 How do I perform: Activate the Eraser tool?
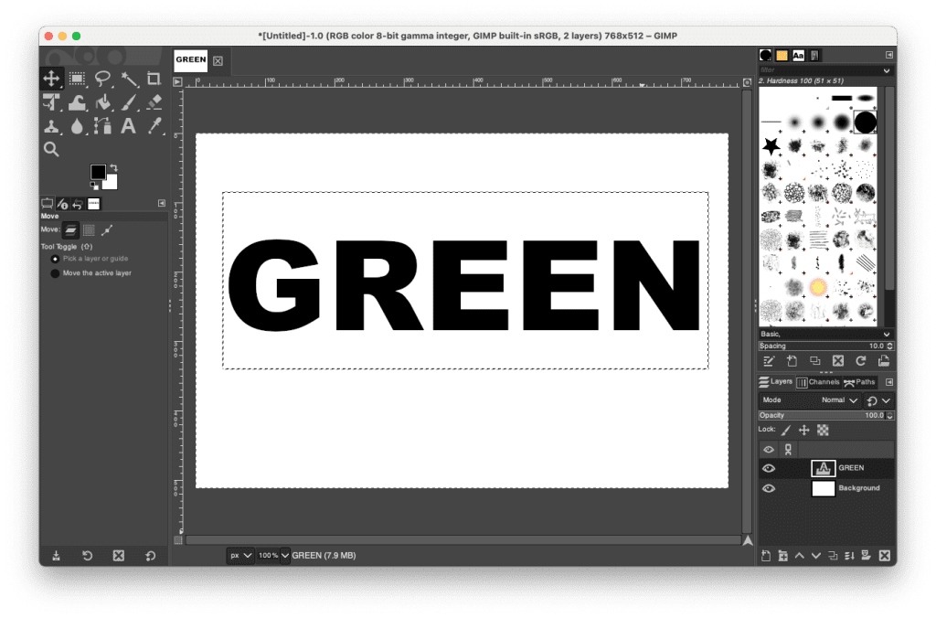point(154,102)
